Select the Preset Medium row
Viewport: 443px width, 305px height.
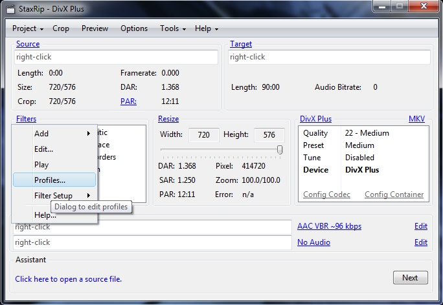tap(363, 145)
